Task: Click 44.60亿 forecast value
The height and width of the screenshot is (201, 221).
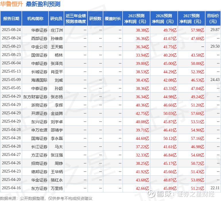Action: coord(142,138)
